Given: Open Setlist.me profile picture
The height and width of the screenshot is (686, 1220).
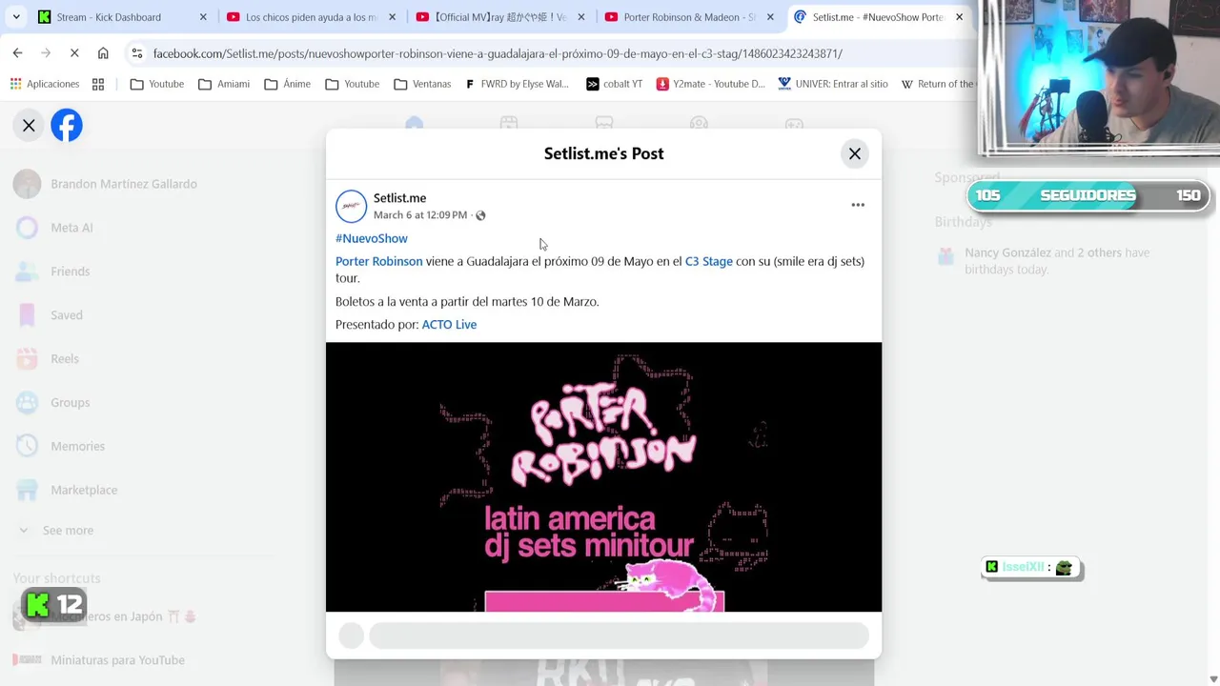Looking at the screenshot, I should coord(351,206).
